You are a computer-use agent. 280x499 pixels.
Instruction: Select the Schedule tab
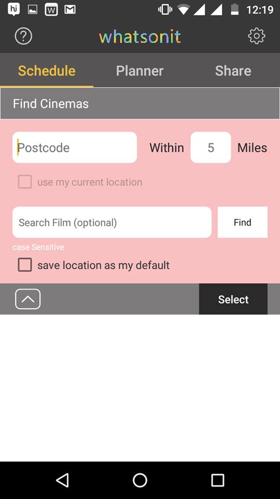click(47, 71)
